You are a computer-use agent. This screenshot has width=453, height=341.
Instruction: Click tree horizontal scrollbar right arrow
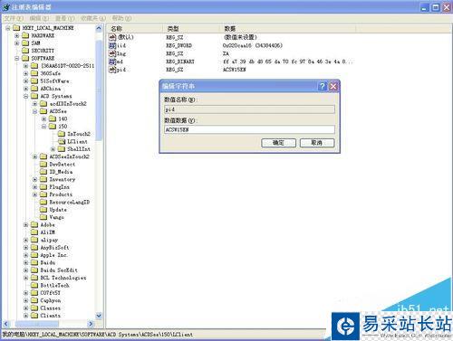pos(91,324)
